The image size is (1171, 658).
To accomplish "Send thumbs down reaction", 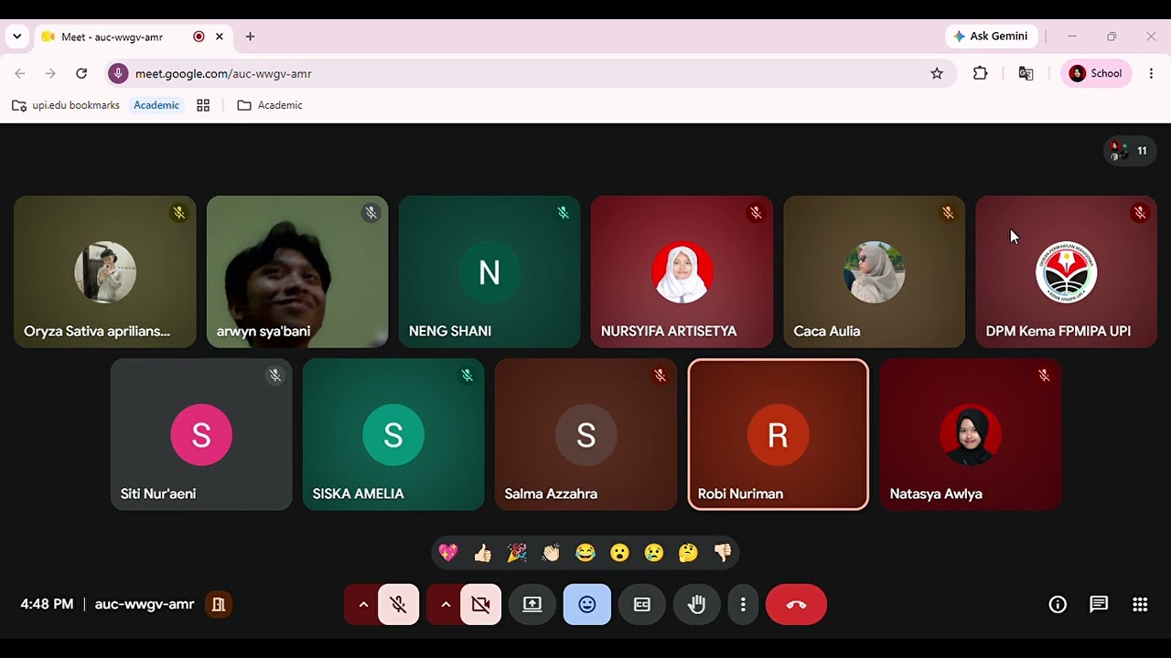I will pos(723,552).
